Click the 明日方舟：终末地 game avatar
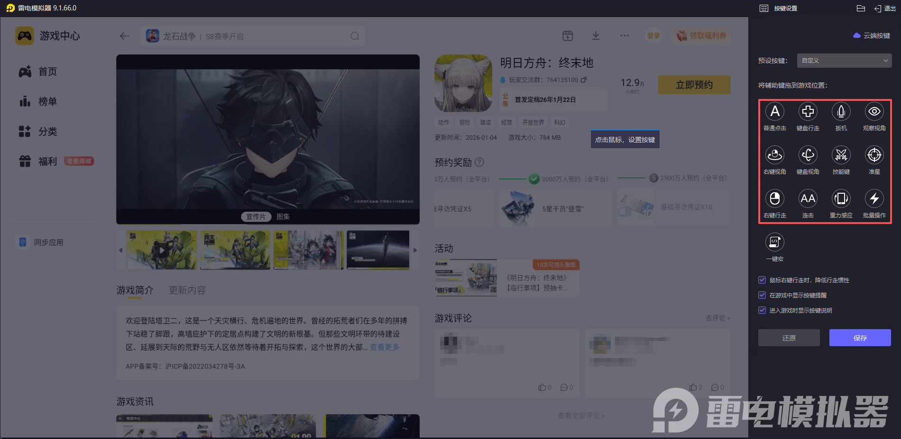The image size is (901, 439). tap(463, 83)
